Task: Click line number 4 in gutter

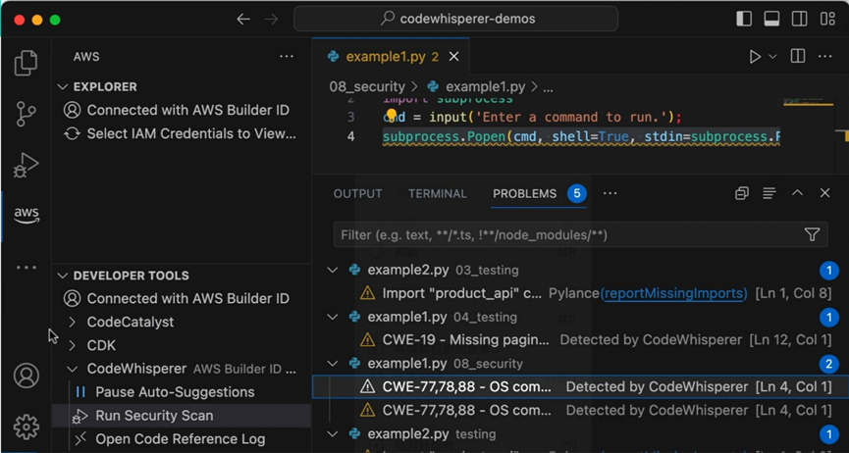Action: [350, 137]
